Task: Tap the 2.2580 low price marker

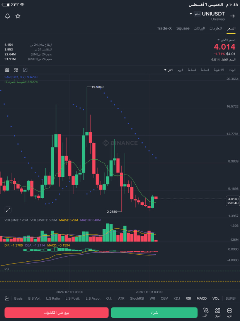Action: point(112,211)
